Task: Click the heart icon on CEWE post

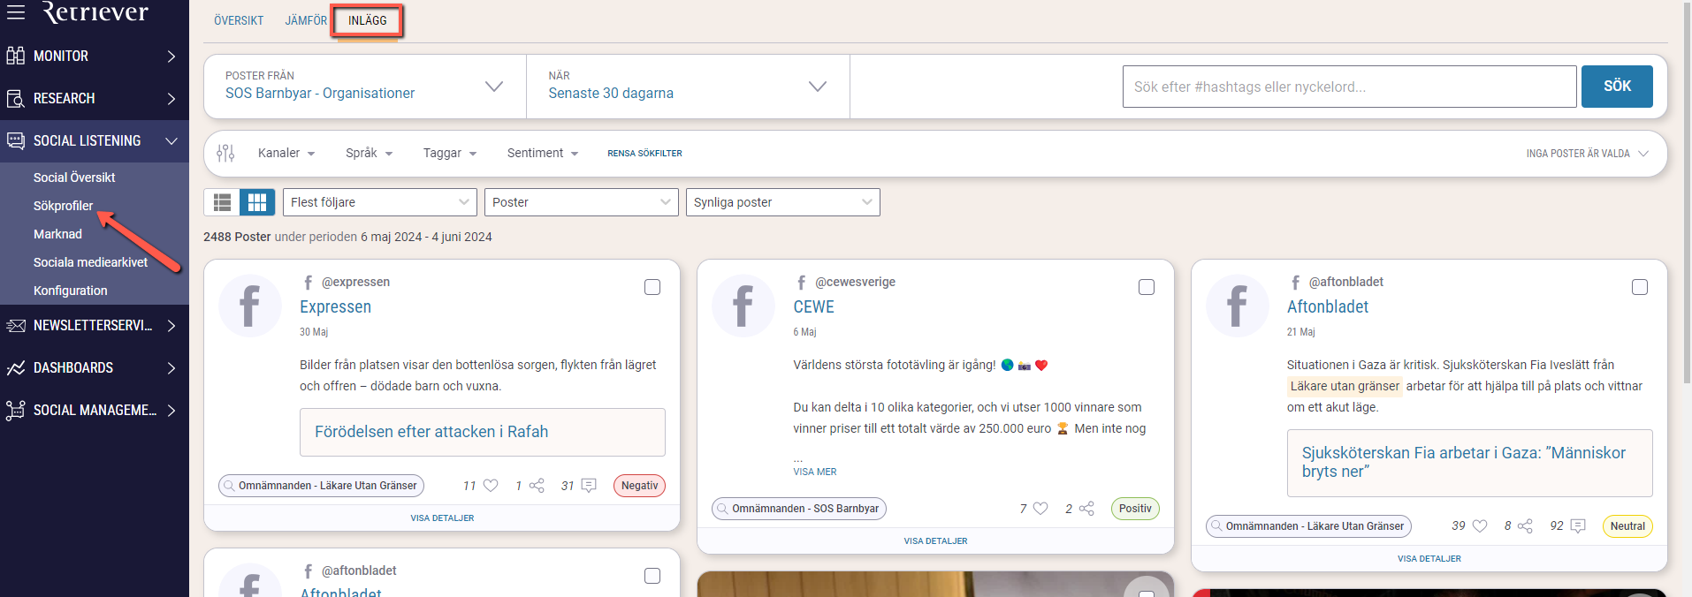Action: [1040, 508]
